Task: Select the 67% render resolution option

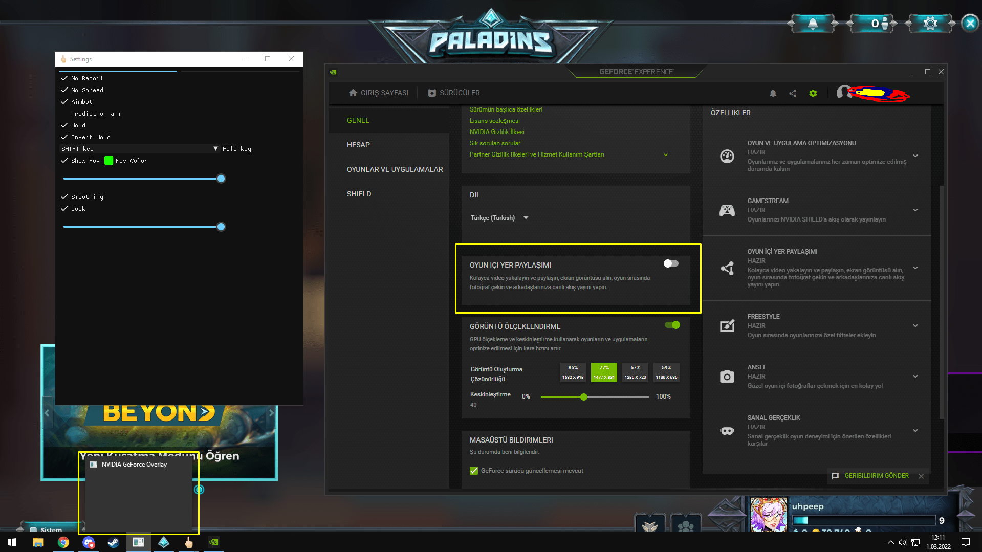Action: point(635,372)
